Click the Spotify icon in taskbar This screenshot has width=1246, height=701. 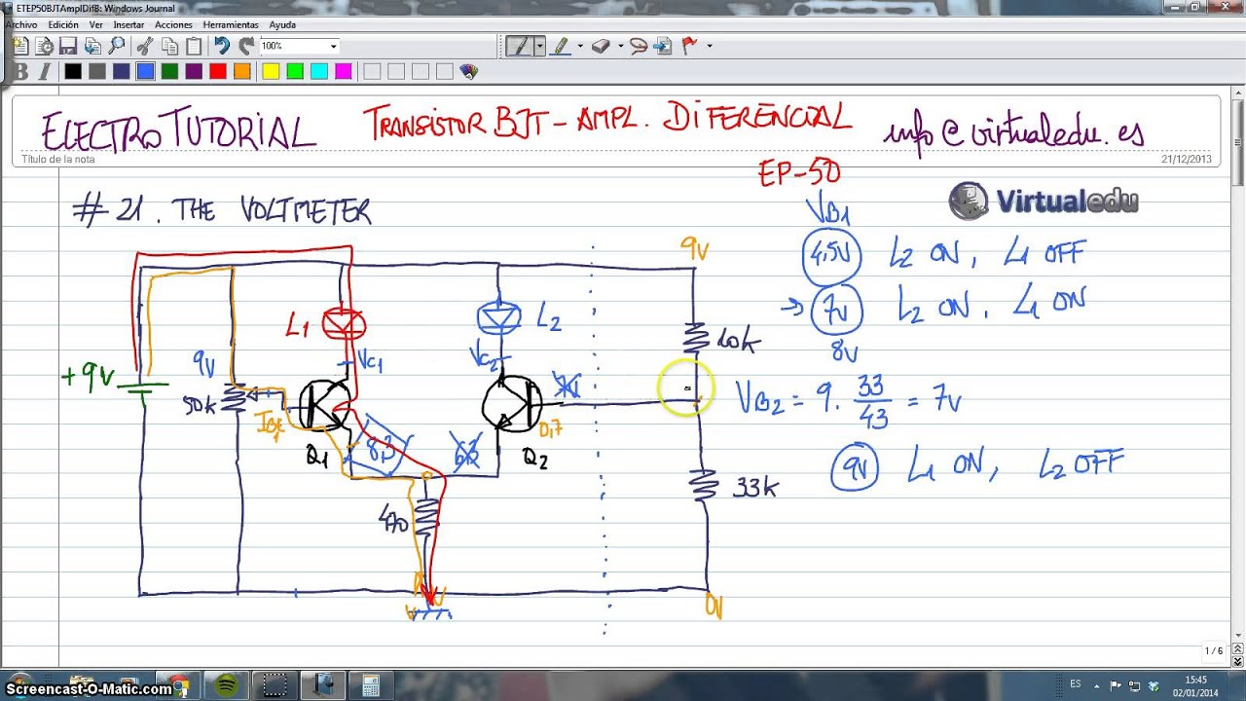pos(227,685)
